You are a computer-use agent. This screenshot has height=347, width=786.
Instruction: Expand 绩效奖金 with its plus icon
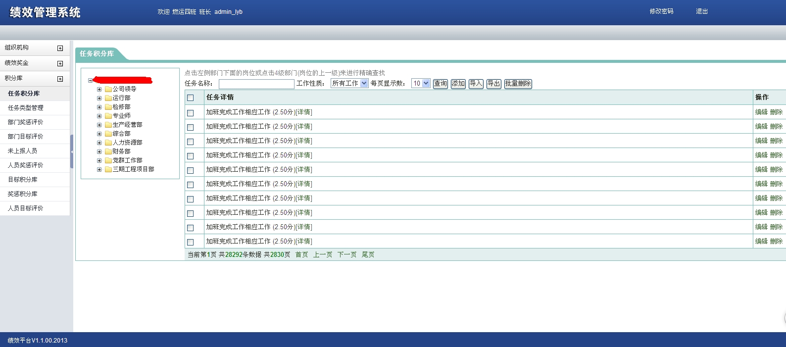coord(60,63)
